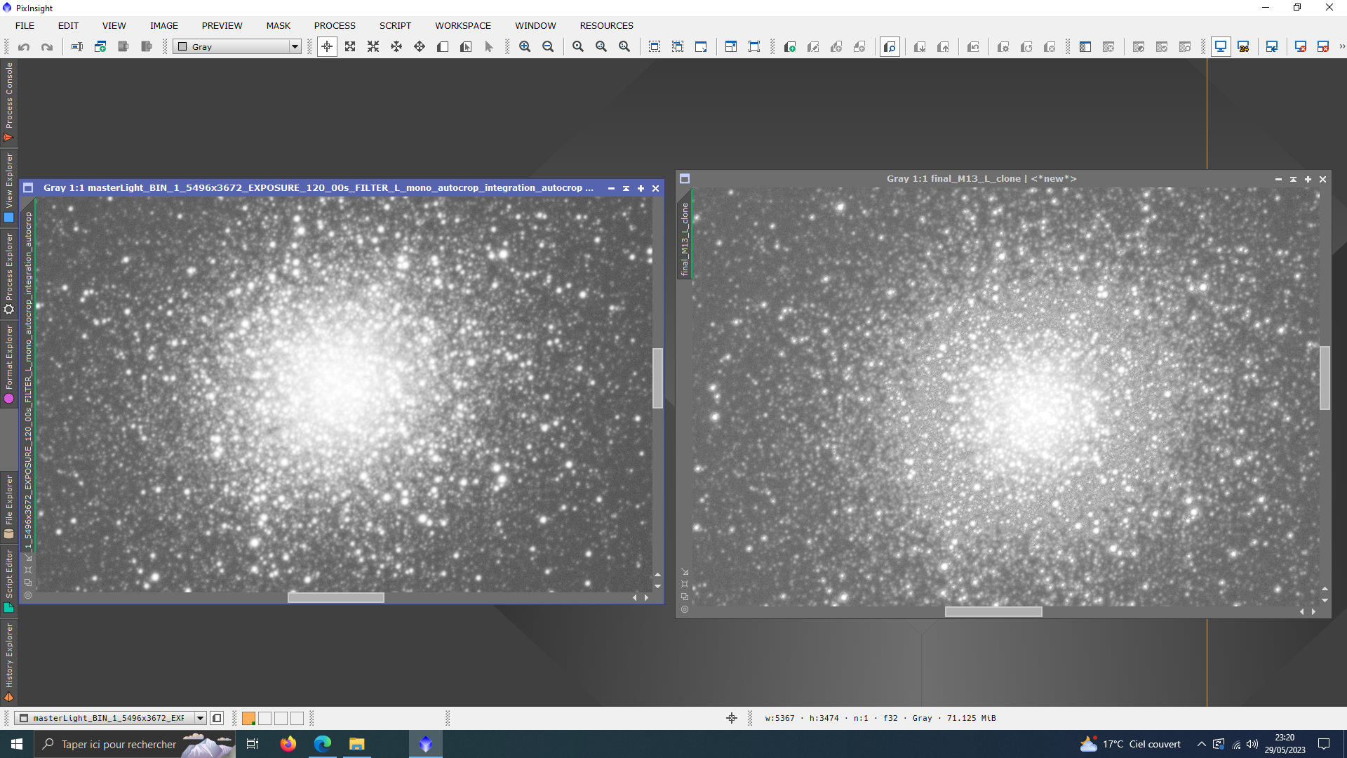The image size is (1347, 758).
Task: Shade the final_M13_L_clone window
Action: pos(1293,179)
